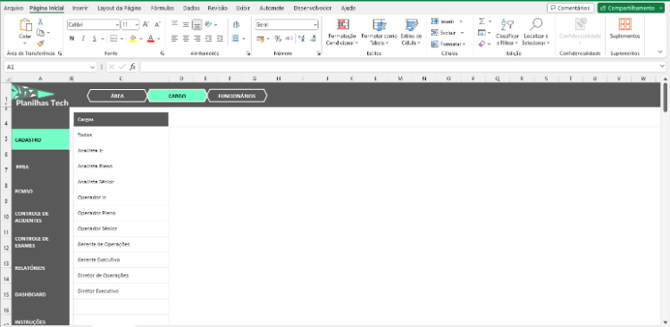Open Localizar e Selecionar menu
Screen dimensions: 670x327
(535, 32)
